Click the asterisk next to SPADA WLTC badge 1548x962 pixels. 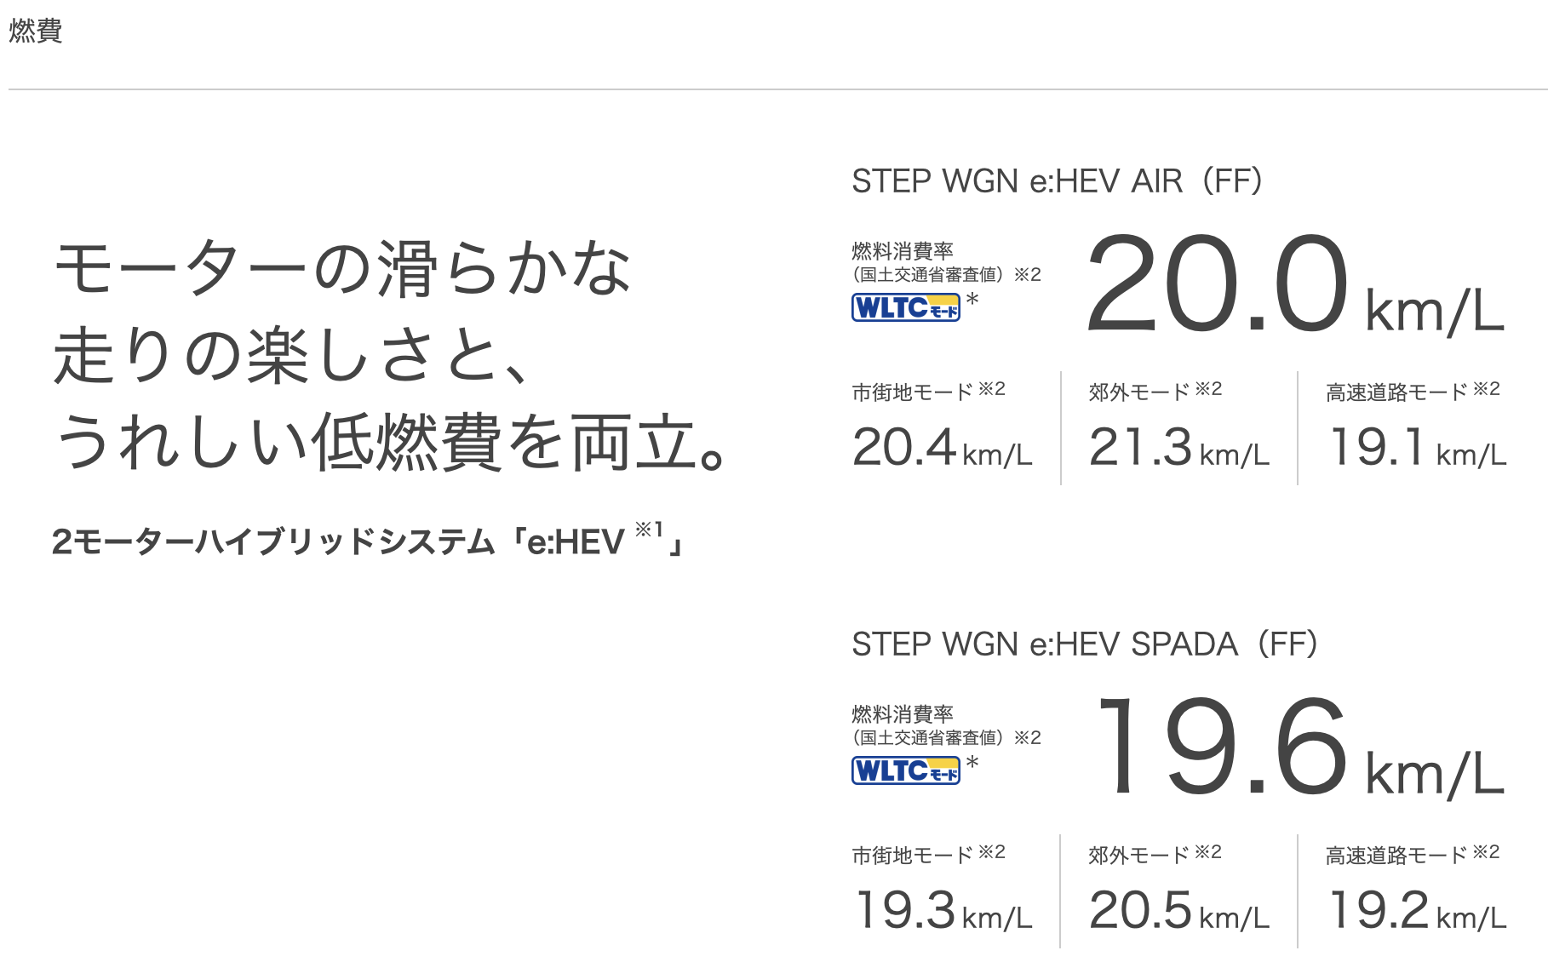click(x=972, y=764)
